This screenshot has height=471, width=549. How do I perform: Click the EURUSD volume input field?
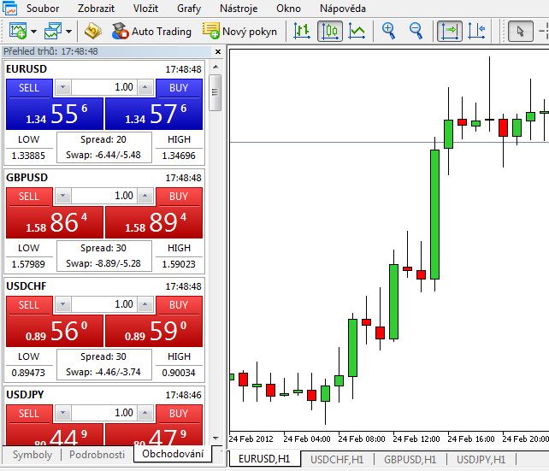point(104,87)
